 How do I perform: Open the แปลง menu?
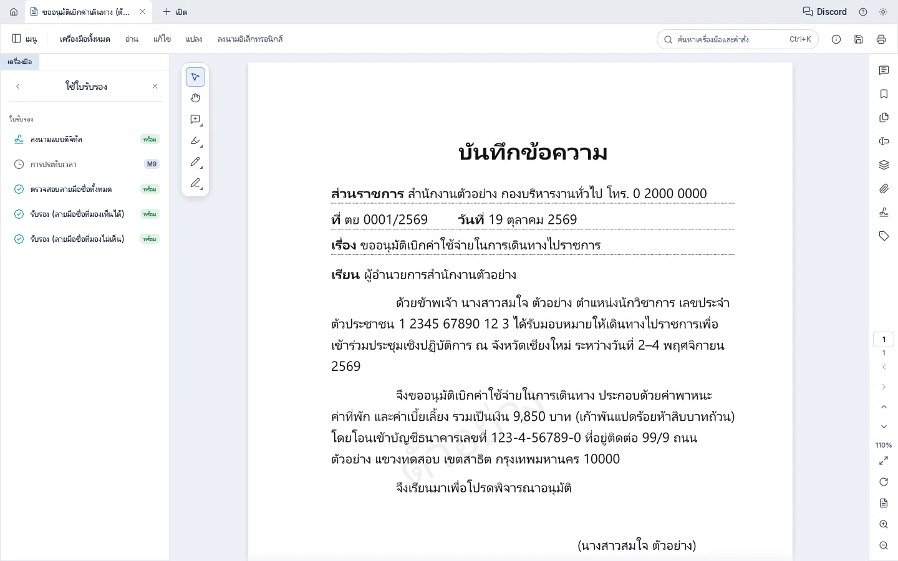194,39
